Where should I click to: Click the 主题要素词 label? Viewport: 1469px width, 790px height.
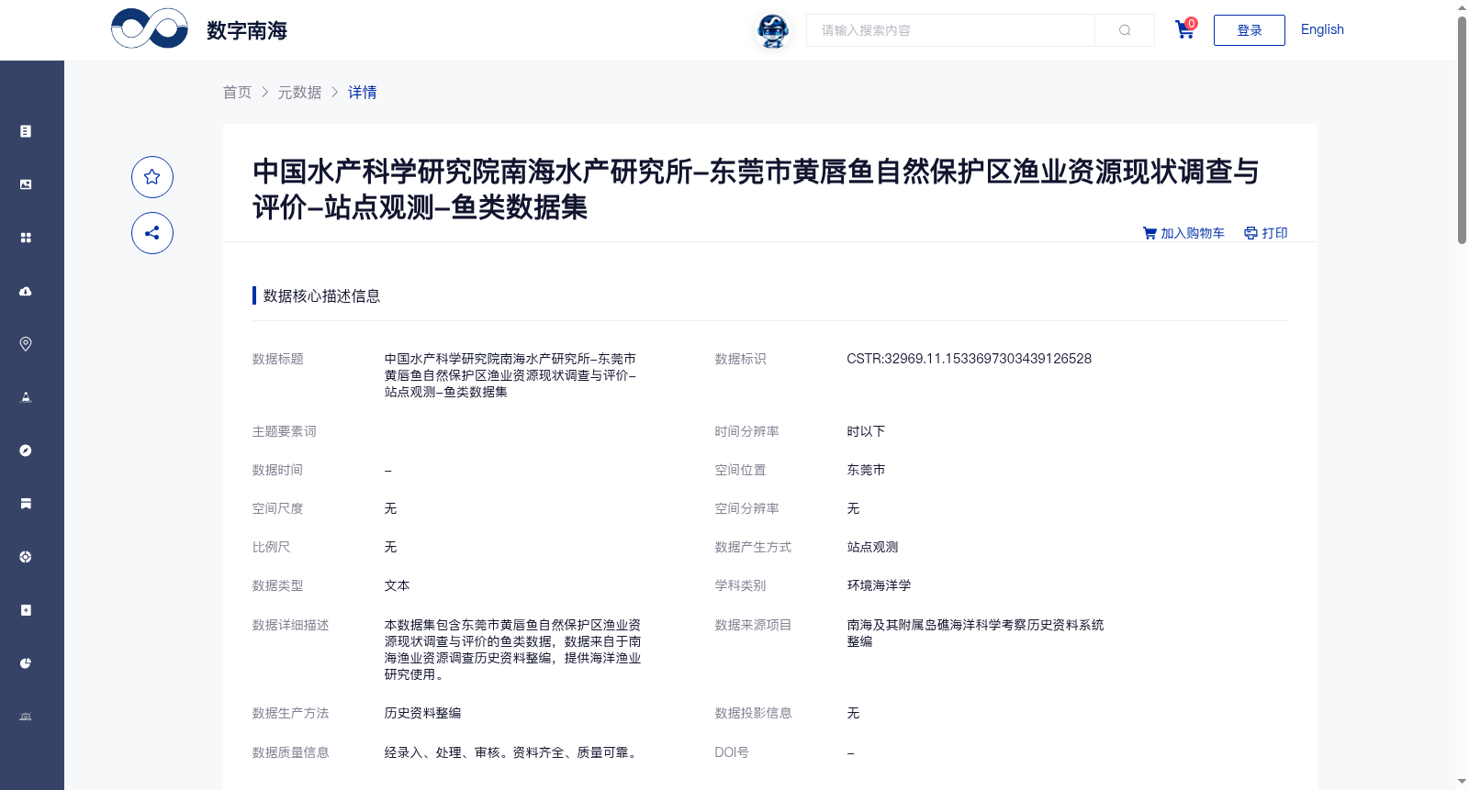[x=284, y=431]
